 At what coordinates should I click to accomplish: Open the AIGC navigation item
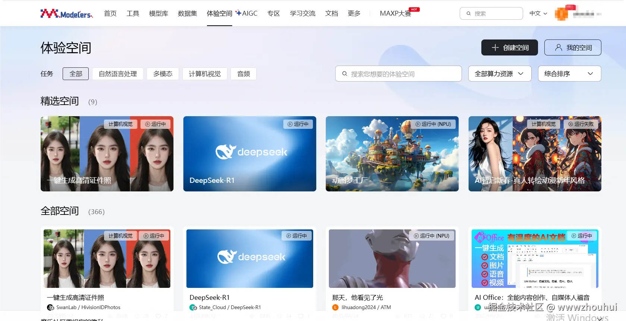tap(250, 13)
